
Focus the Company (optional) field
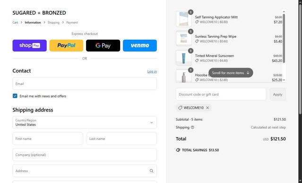85,155
